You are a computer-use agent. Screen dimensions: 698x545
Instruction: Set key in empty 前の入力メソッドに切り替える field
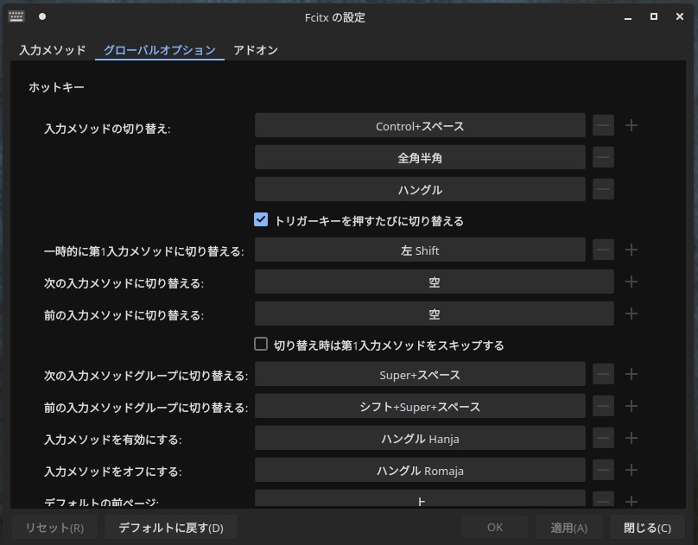tap(435, 314)
